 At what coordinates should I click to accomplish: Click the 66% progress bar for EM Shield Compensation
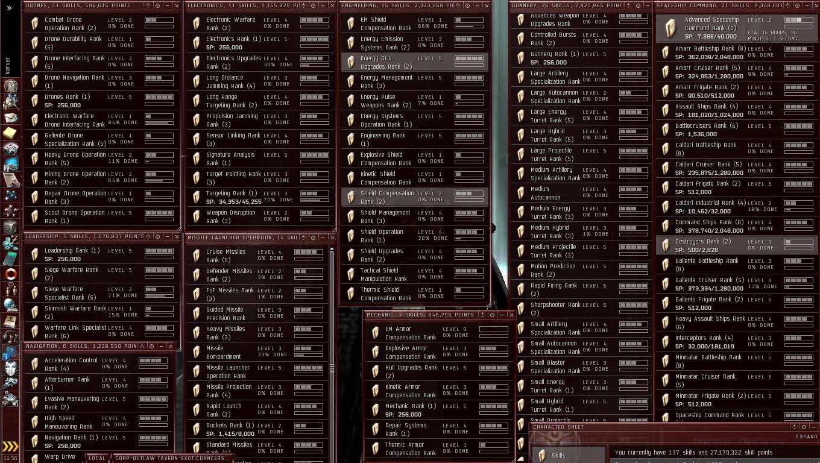pos(468,26)
